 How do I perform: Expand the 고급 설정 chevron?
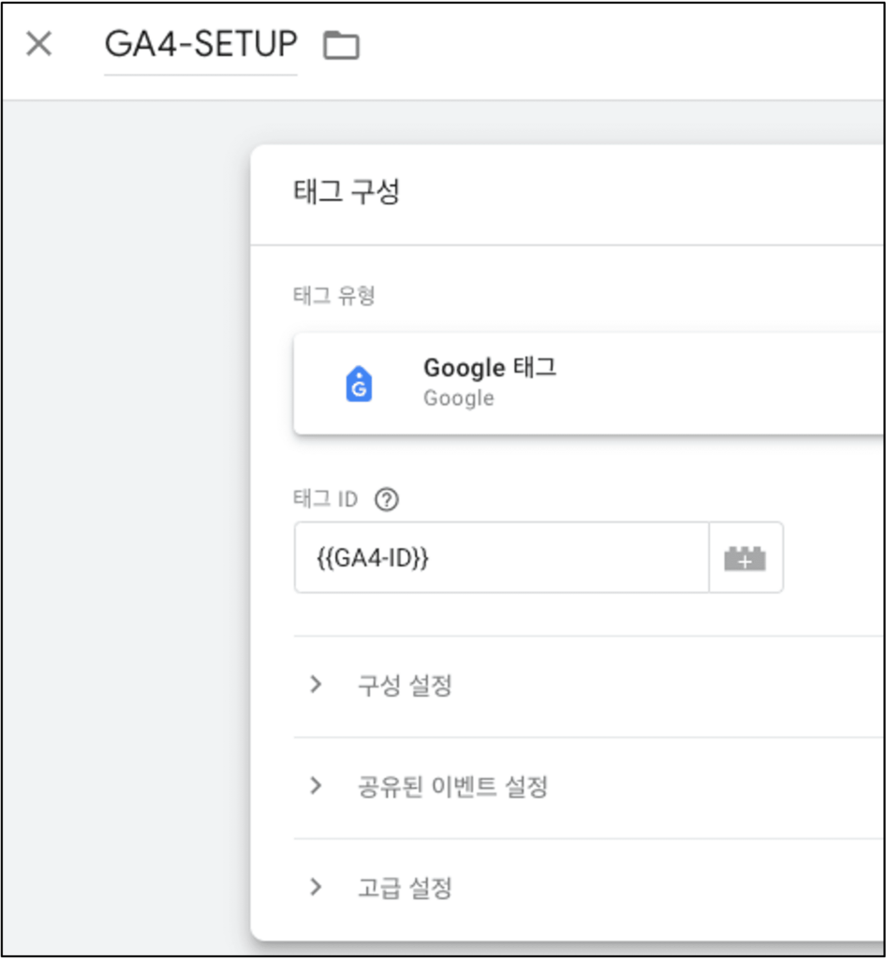[x=316, y=887]
